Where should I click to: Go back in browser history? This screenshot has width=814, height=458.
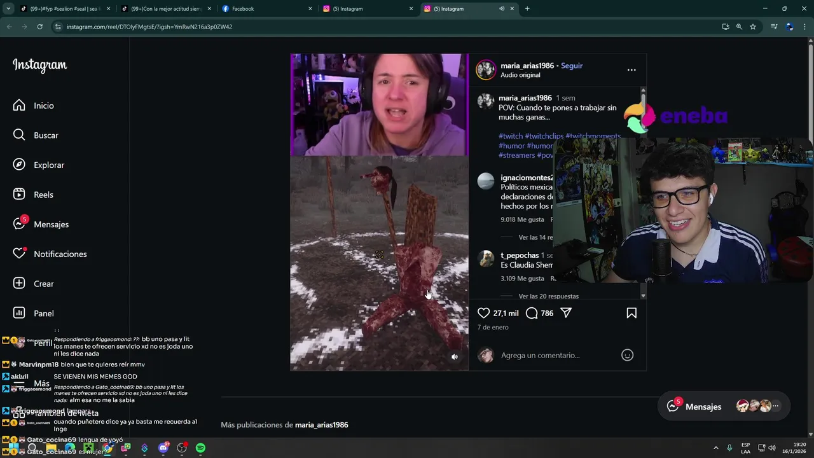tap(9, 27)
